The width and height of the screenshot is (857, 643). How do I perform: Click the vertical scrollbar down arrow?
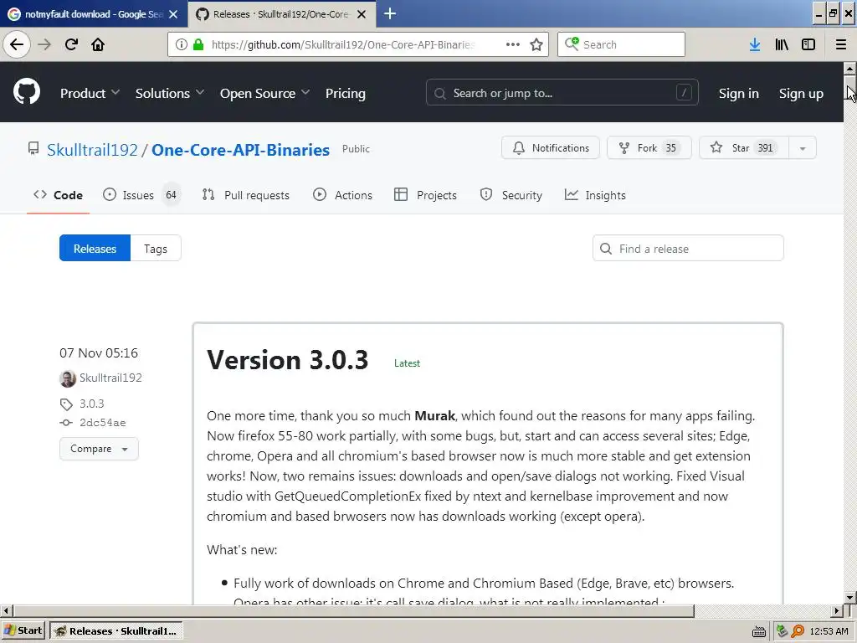click(x=849, y=598)
